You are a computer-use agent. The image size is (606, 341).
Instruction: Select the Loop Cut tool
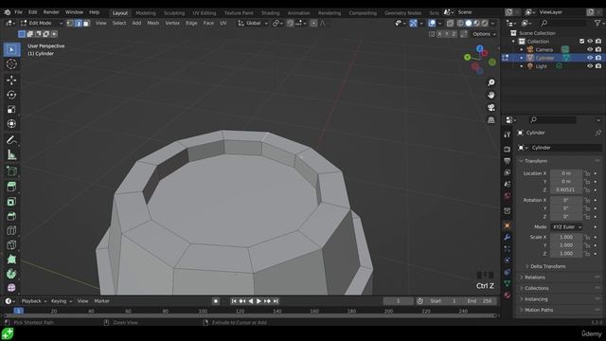coord(11,230)
